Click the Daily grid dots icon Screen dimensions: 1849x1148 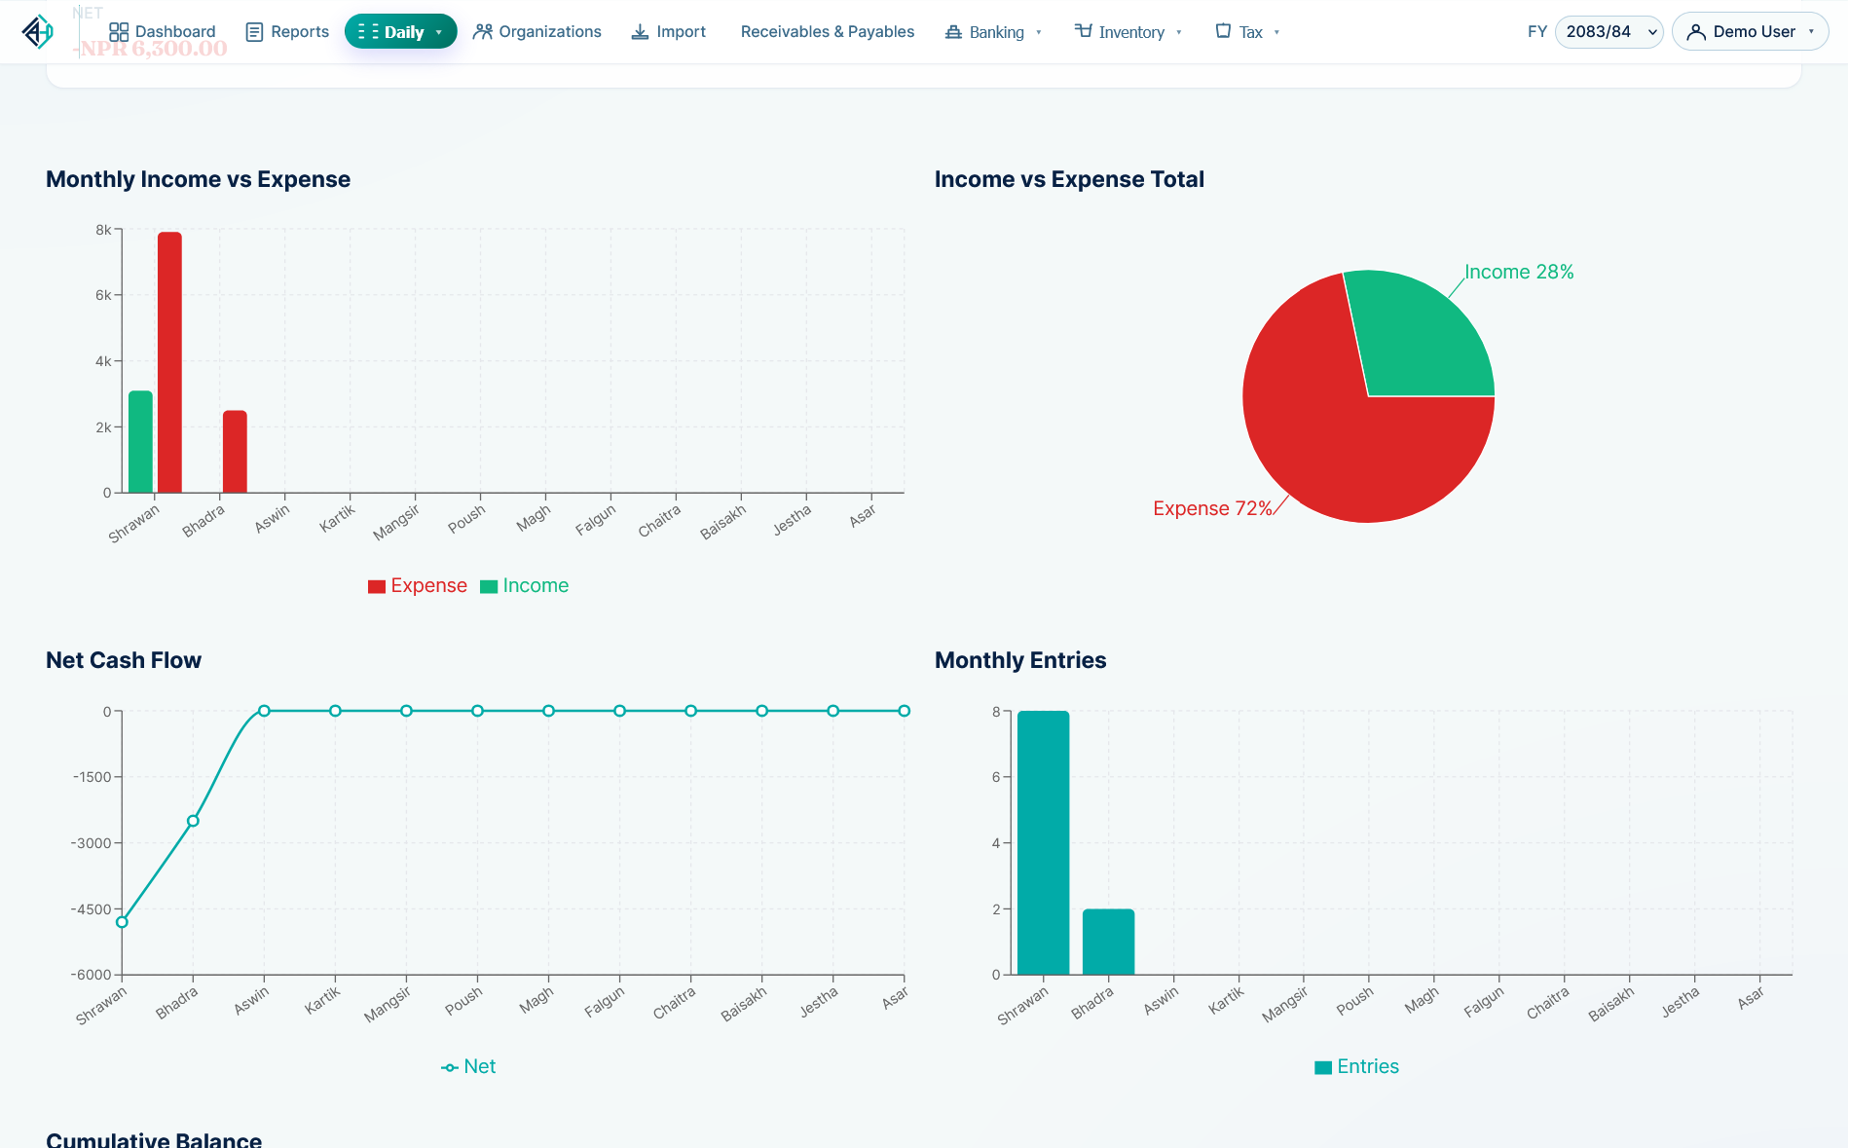pos(368,32)
